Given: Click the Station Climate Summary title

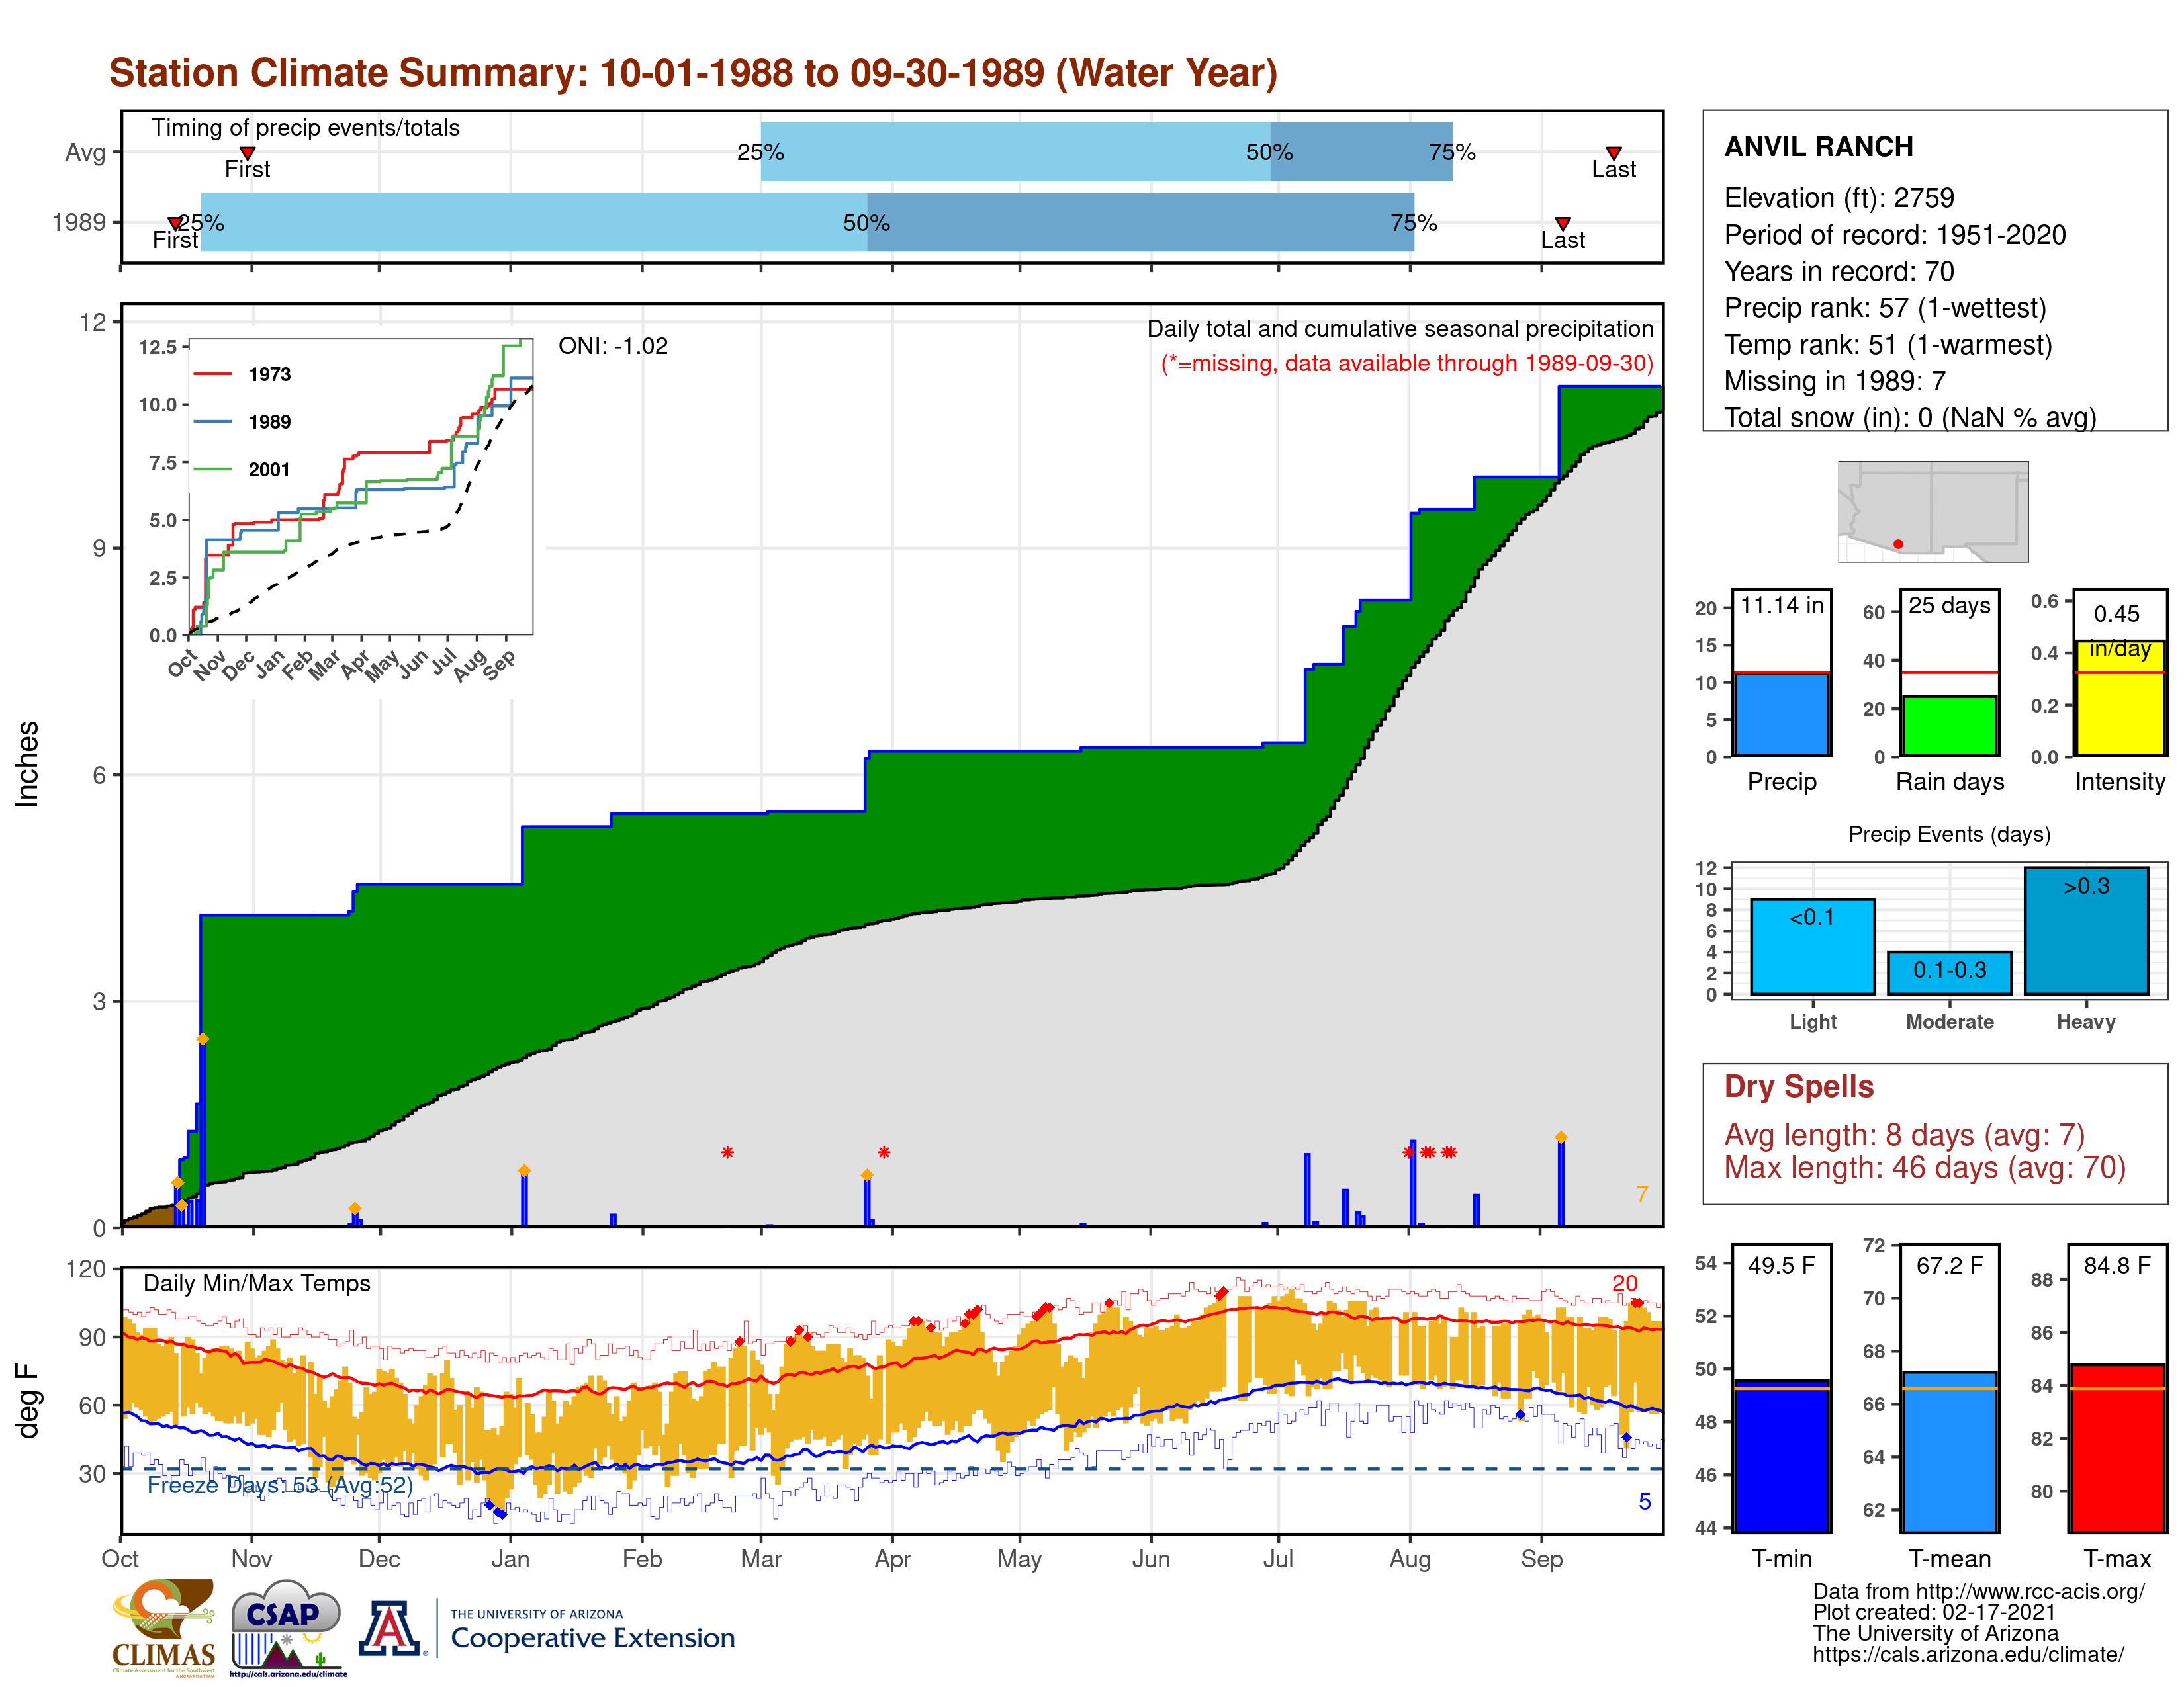Looking at the screenshot, I should tap(693, 73).
